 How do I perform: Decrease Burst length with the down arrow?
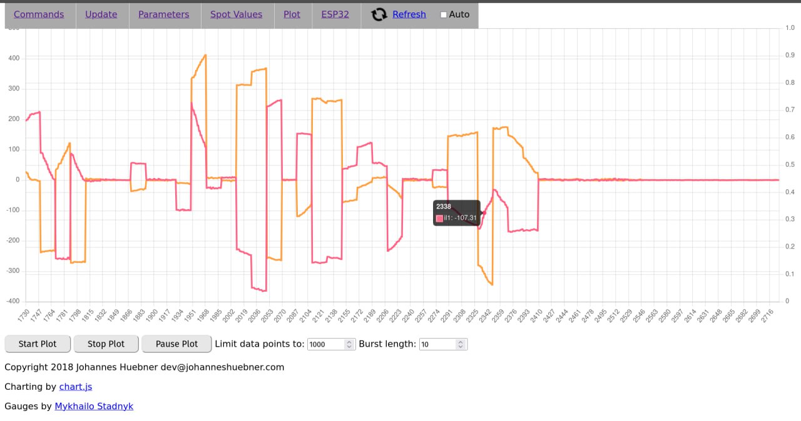[461, 347]
